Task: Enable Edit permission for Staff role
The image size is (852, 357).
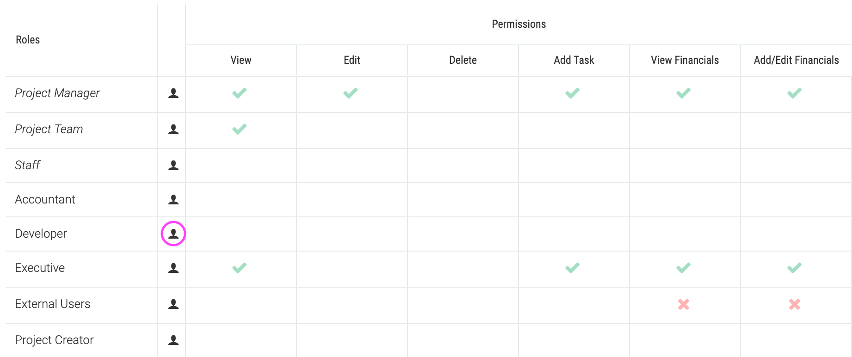Action: click(x=352, y=166)
